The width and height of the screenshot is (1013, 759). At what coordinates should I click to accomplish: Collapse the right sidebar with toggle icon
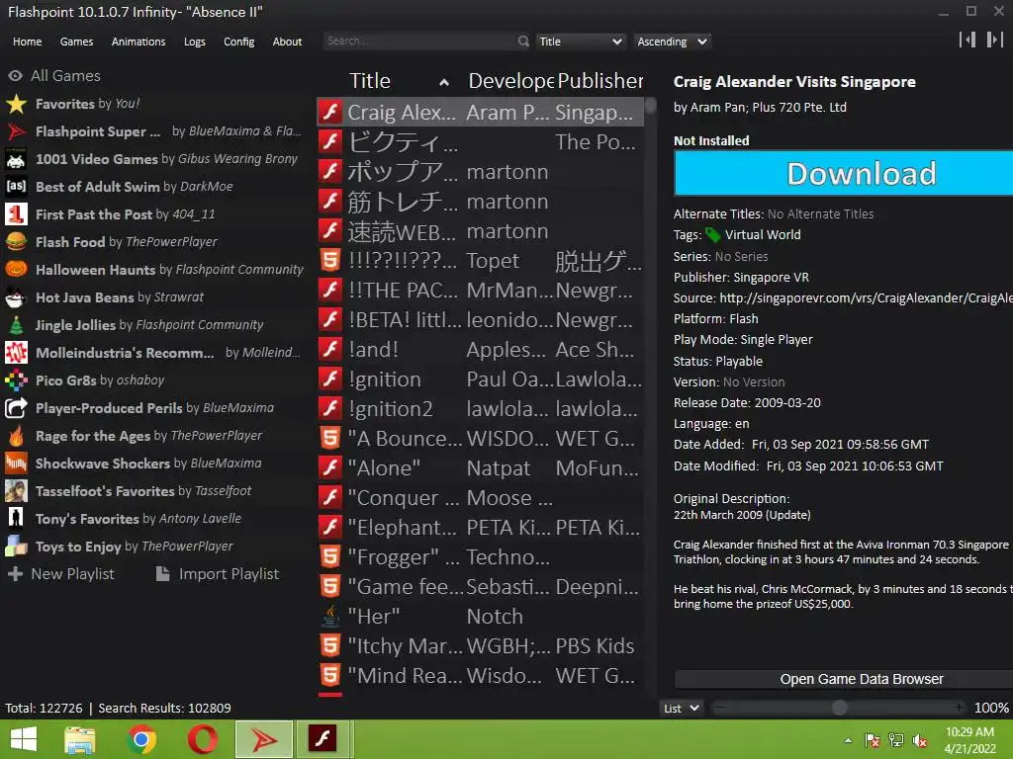pos(995,40)
